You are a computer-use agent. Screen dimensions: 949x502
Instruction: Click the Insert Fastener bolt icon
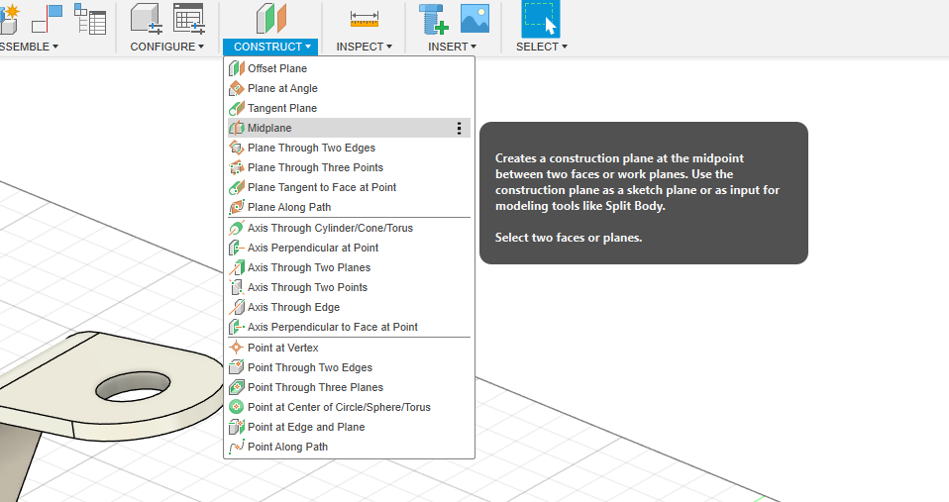coord(432,19)
